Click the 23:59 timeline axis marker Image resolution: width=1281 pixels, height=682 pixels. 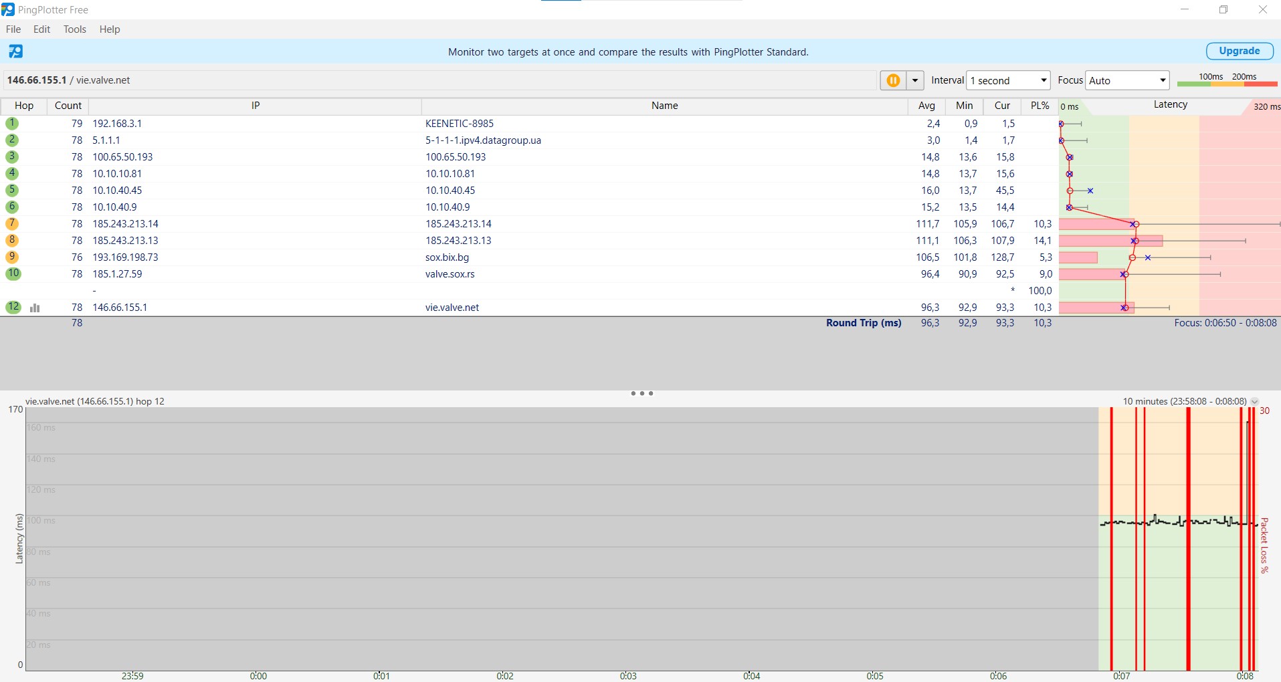pyautogui.click(x=132, y=676)
